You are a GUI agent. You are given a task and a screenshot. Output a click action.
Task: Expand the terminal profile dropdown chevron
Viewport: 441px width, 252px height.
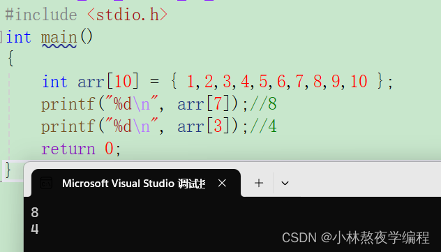pyautogui.click(x=285, y=184)
